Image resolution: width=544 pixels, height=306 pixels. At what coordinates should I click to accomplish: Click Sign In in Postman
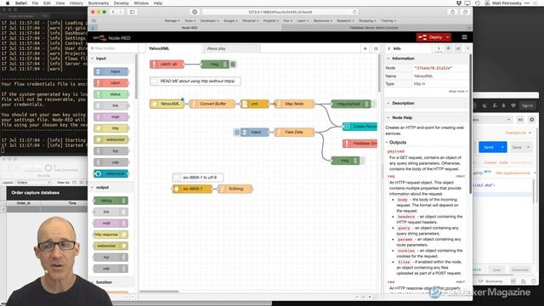tap(527, 105)
